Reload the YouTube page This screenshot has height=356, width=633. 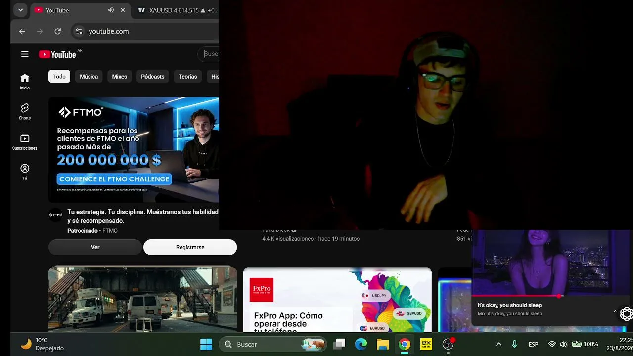pyautogui.click(x=58, y=31)
